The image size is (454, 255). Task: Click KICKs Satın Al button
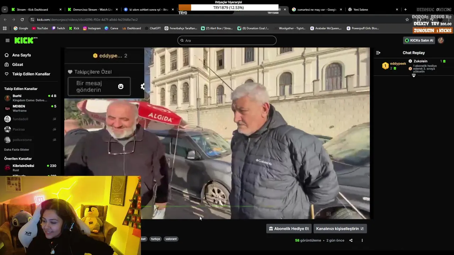pyautogui.click(x=419, y=40)
